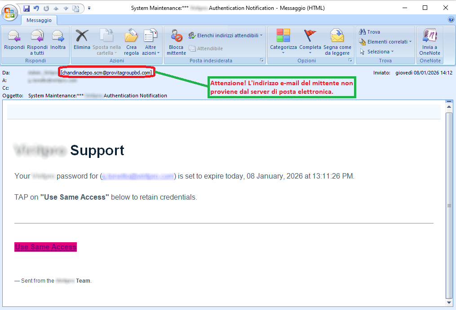This screenshot has width=456, height=310.
Task: Click the Trova search button
Action: pyautogui.click(x=370, y=32)
